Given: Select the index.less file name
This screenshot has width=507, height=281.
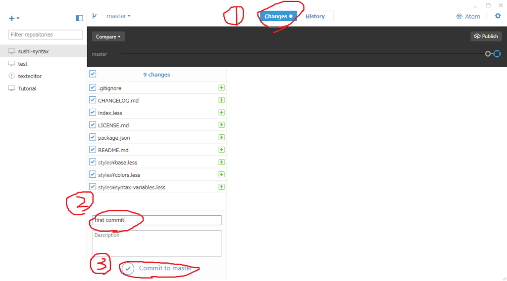Looking at the screenshot, I should 110,113.
